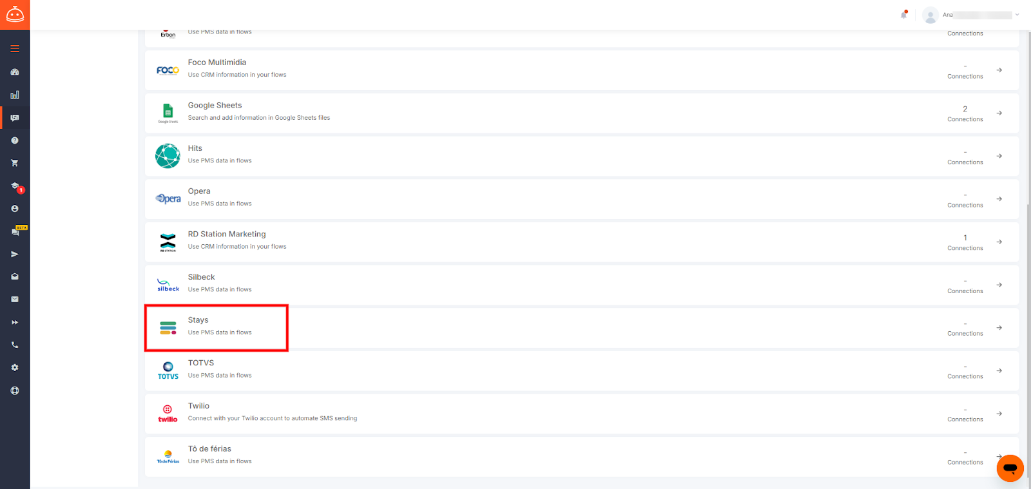The image size is (1031, 489).
Task: Open Google Sheets via its arrow
Action: (x=999, y=113)
